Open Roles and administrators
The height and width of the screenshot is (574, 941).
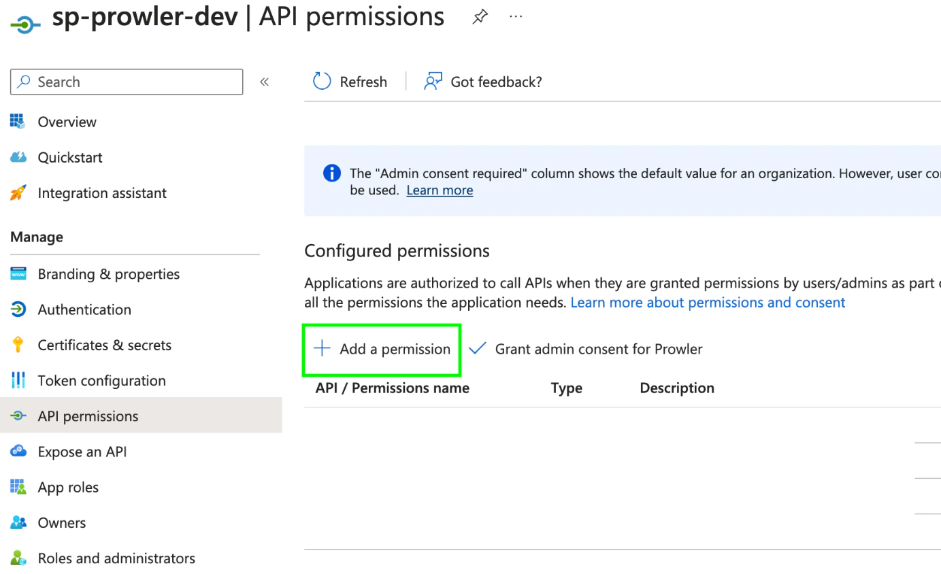click(x=116, y=558)
